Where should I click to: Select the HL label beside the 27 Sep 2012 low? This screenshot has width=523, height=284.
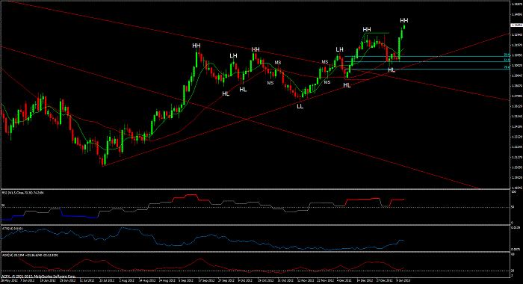(226, 94)
